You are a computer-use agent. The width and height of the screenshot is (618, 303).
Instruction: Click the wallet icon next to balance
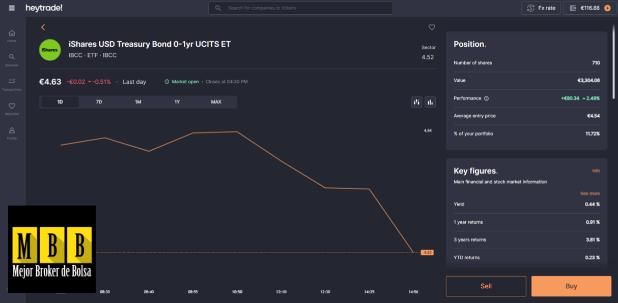tap(573, 8)
